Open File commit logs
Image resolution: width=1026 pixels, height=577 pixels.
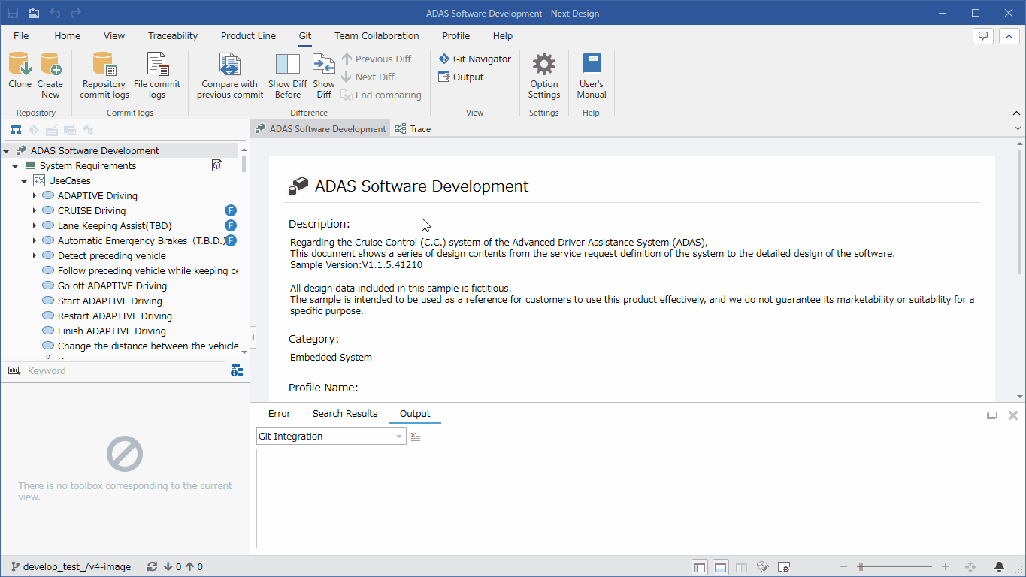[157, 75]
